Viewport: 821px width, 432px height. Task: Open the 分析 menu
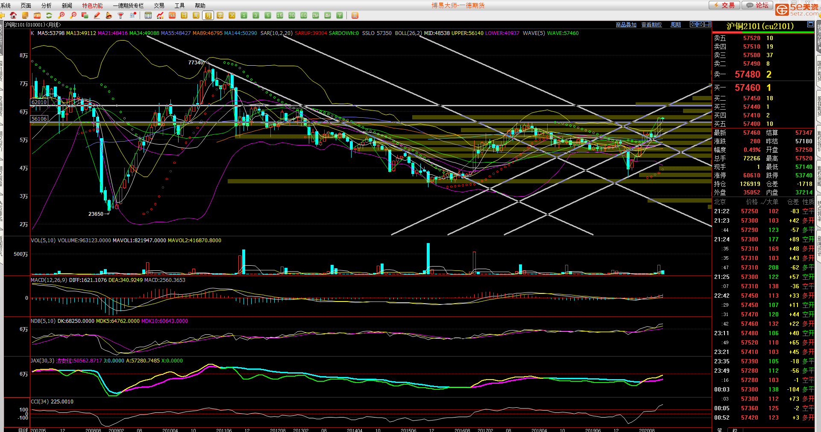click(47, 6)
